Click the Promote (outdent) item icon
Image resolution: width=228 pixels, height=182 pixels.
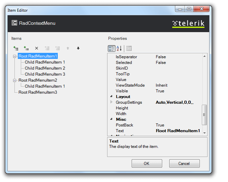tap(47, 48)
